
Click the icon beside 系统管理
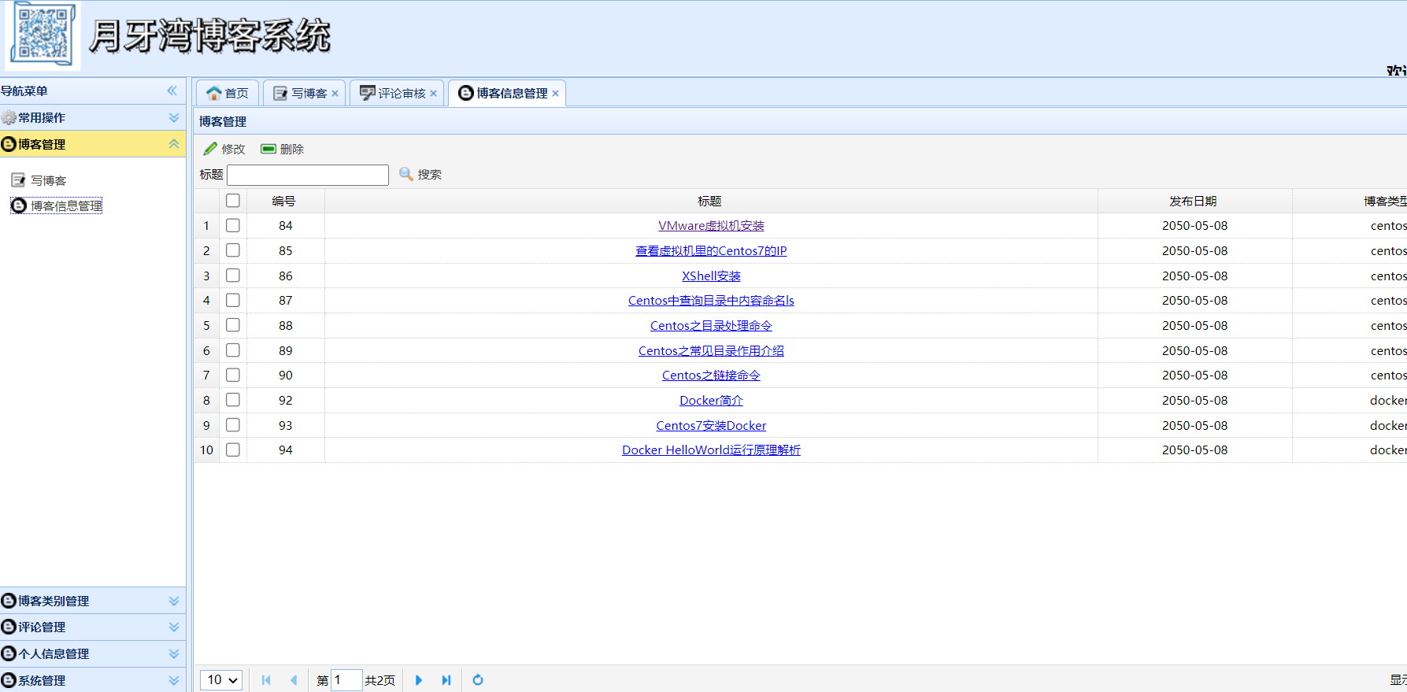[9, 680]
